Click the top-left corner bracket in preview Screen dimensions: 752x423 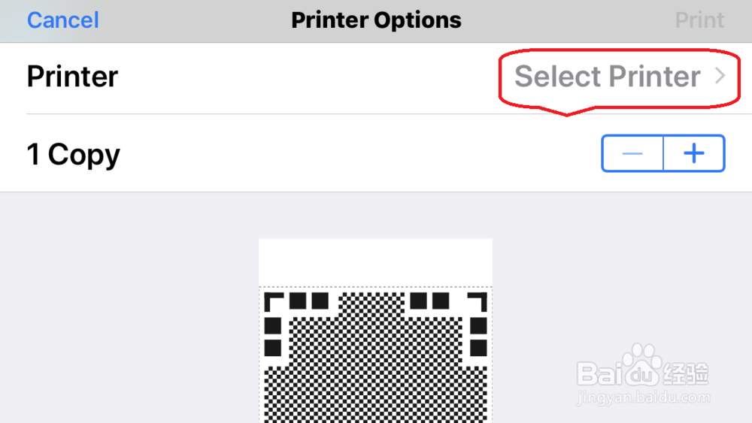coord(274,302)
